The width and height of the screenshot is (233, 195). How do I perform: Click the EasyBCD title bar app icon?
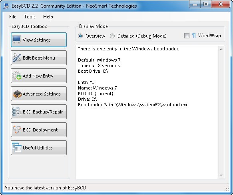point(6,6)
